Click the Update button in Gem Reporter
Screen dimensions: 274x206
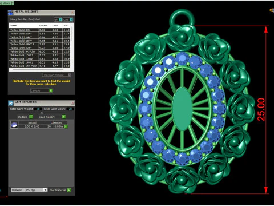(23, 117)
